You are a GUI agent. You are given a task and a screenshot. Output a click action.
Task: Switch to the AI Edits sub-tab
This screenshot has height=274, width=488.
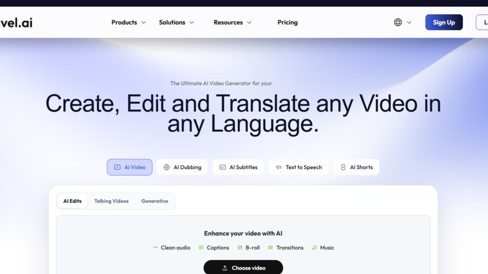click(x=72, y=201)
